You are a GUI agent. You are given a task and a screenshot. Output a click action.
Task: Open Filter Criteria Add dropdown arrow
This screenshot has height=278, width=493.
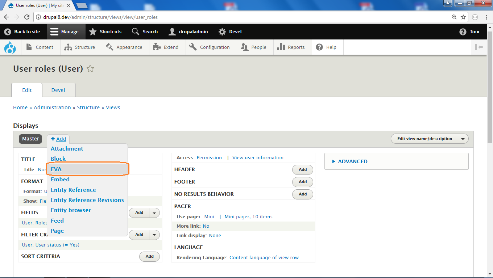(154, 235)
